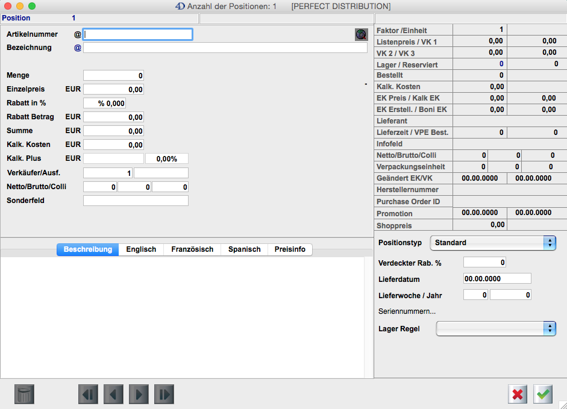Viewport: 567px width, 409px height.
Task: Open the Preisinfo tab
Action: pyautogui.click(x=290, y=249)
